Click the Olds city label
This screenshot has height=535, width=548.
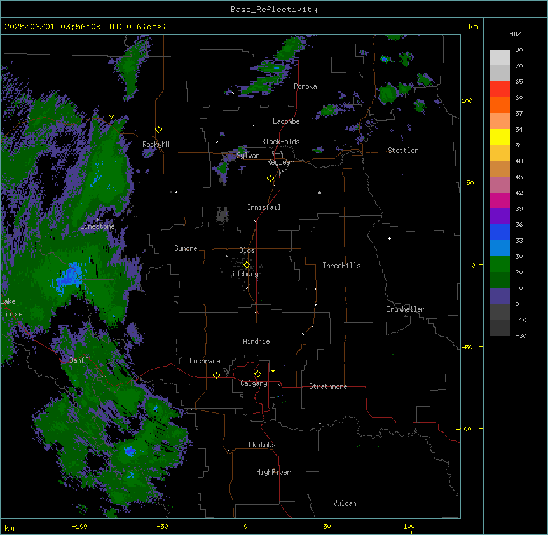pos(247,250)
